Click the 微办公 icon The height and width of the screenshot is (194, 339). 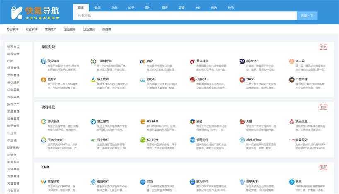tap(143, 80)
